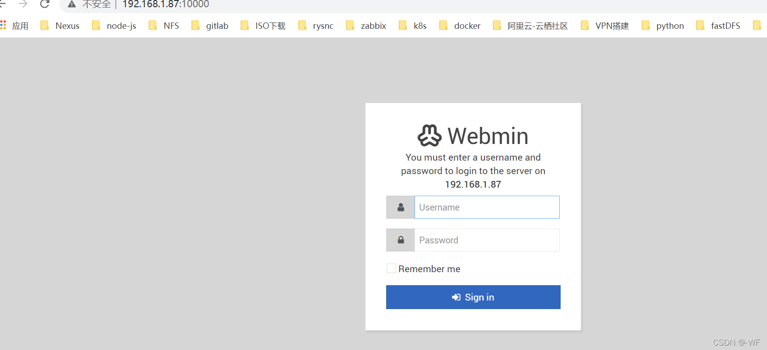
Task: Open the apps grid shortcut (应用)
Action: [14, 26]
